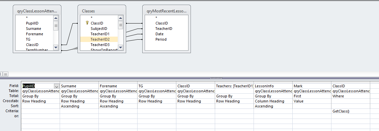Click scroll-up arrow in Classes table list
This screenshot has width=379, height=131.
coord(121,18)
